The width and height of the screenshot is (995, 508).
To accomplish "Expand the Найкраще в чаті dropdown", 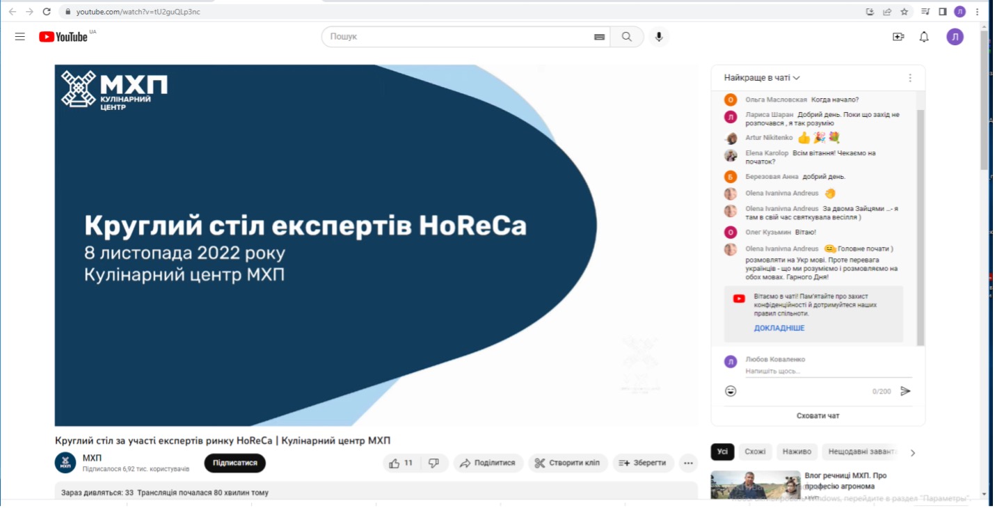I will coord(762,78).
